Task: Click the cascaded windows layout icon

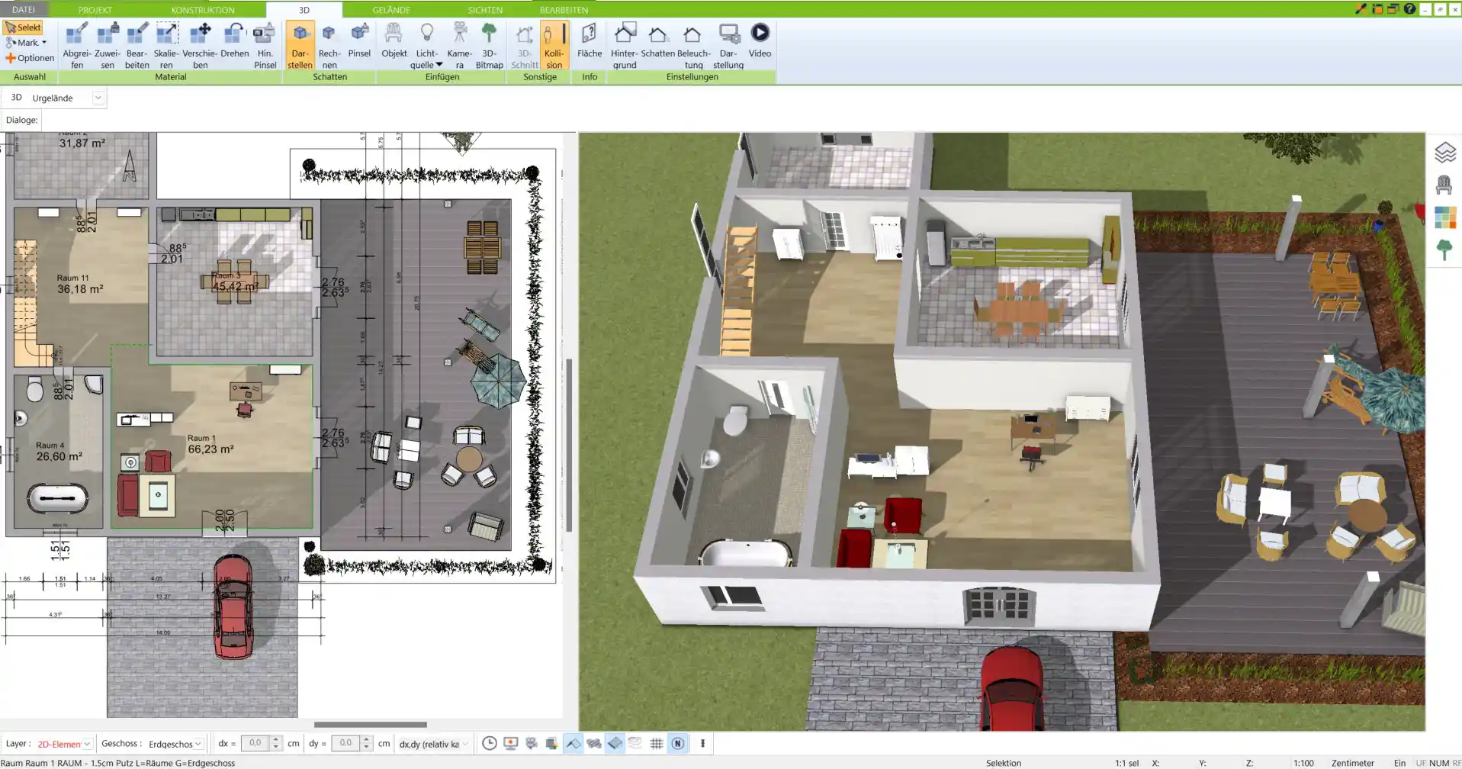Action: tap(1393, 9)
